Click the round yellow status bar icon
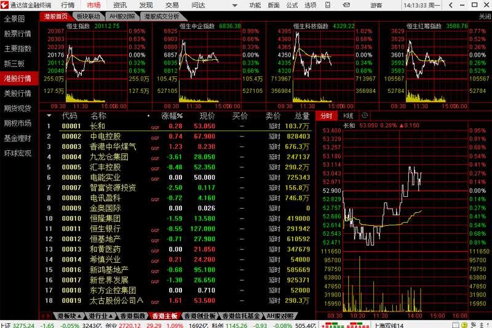Image resolution: width=492 pixels, height=328 pixels. tap(464, 325)
